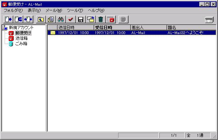
Task: Click the folder up-arrow toolbar icon
Action: 41,19
